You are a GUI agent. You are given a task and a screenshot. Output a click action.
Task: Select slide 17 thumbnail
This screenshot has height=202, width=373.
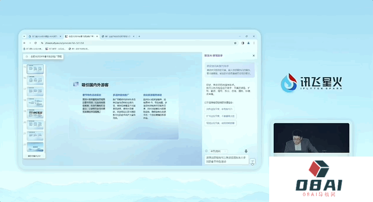coord(35,91)
